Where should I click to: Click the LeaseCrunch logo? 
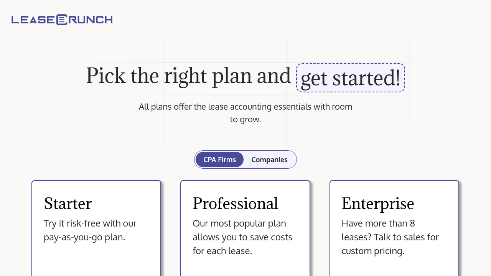[x=62, y=20]
